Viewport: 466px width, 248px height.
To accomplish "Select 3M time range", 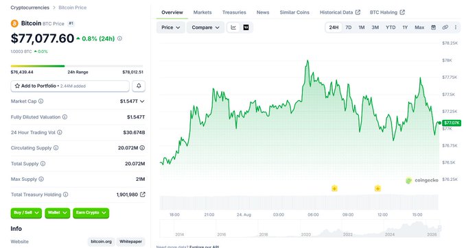I will point(375,27).
